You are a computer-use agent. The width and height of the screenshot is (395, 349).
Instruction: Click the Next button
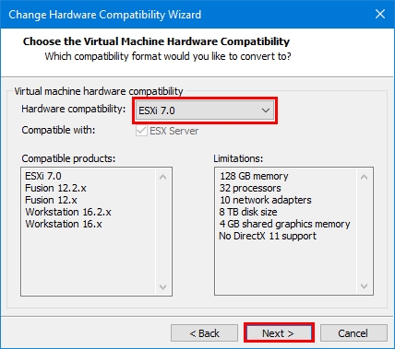[x=278, y=333]
